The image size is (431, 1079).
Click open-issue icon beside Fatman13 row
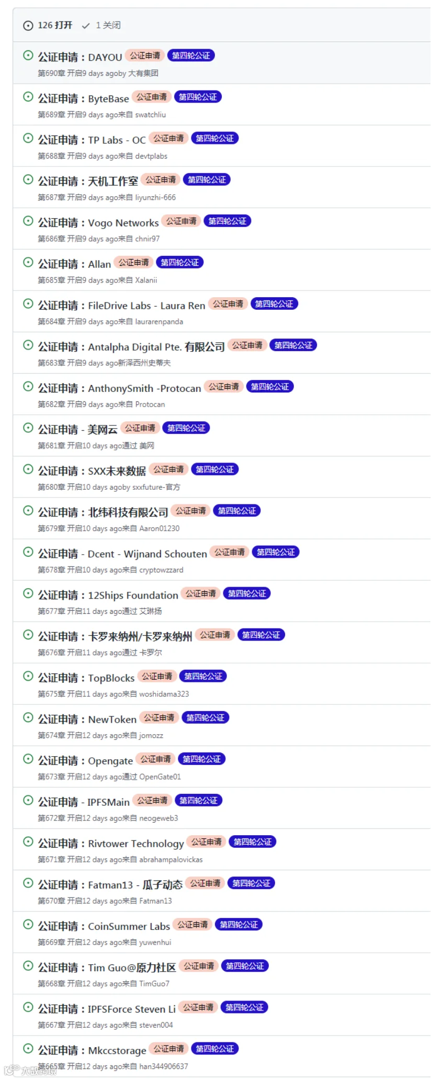(28, 882)
